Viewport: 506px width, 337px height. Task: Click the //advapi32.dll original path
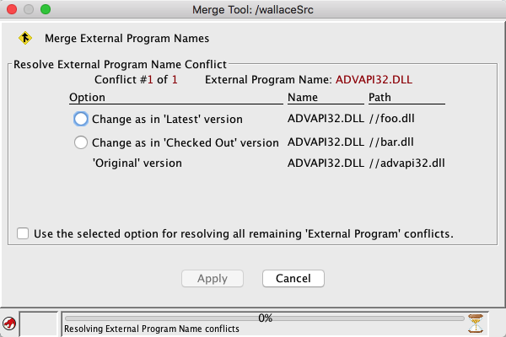coord(406,163)
